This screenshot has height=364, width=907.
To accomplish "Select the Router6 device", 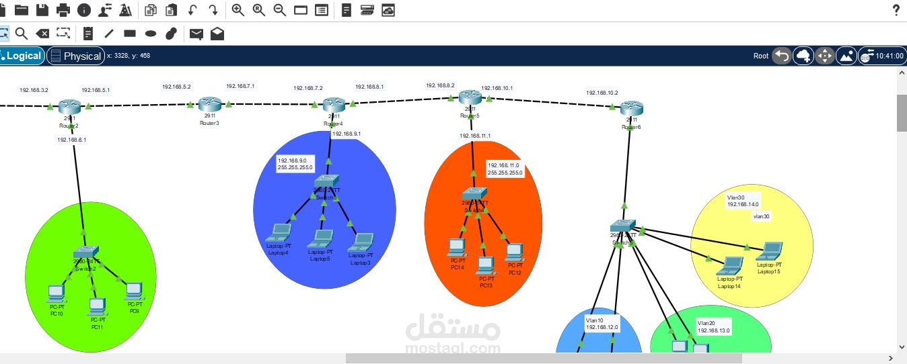I will pyautogui.click(x=631, y=107).
